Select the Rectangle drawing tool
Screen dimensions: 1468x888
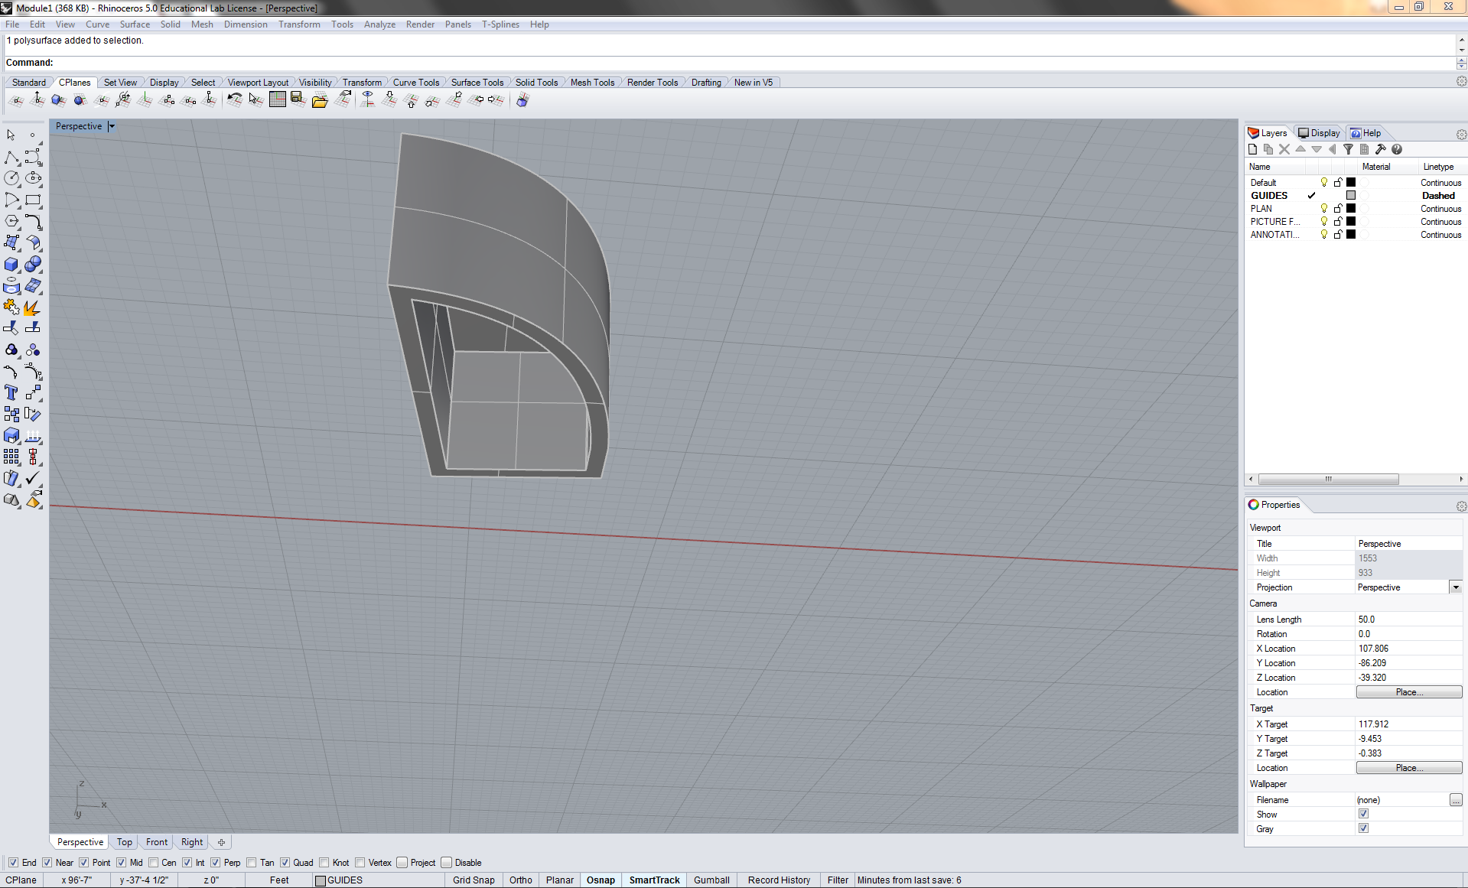tap(33, 199)
